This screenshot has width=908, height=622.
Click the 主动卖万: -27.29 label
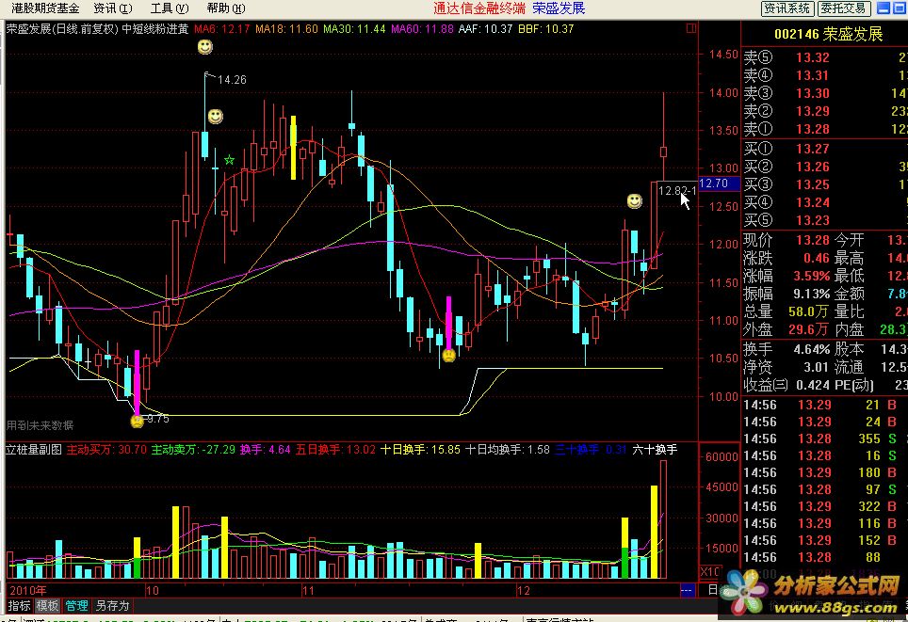(x=193, y=449)
